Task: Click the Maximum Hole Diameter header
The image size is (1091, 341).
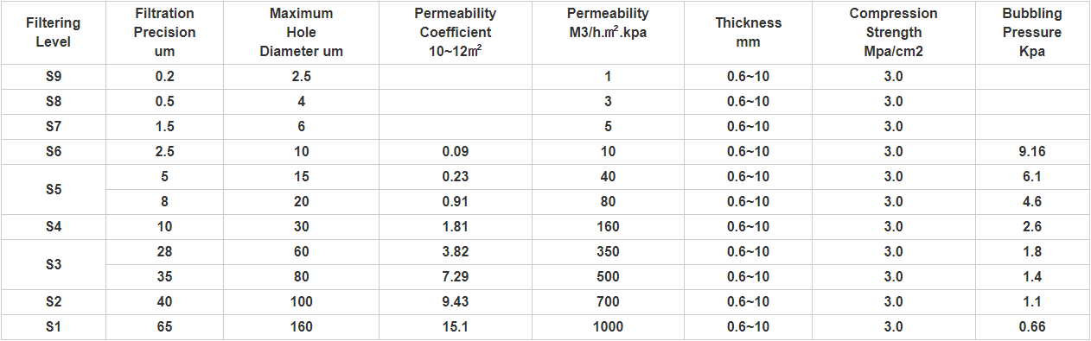Action: click(302, 33)
